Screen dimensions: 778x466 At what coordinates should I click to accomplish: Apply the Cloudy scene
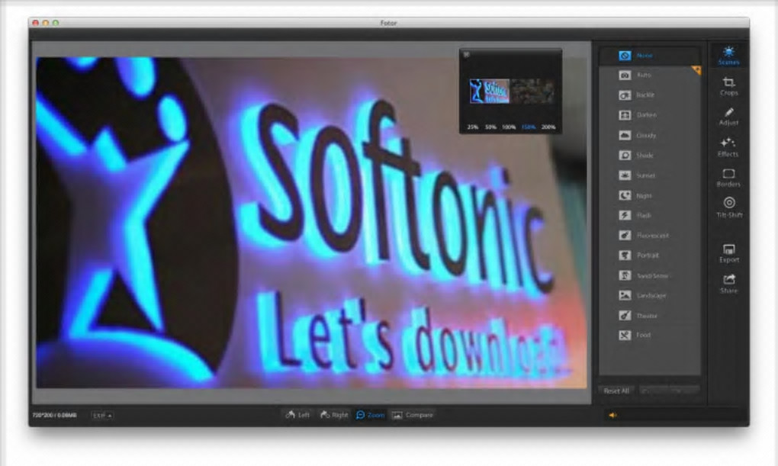coord(649,135)
